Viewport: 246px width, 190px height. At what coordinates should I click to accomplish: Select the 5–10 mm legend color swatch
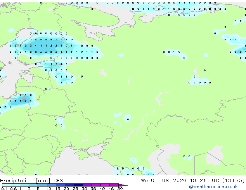42,185
